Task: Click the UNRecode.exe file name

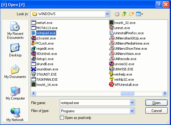Action: 125,59
